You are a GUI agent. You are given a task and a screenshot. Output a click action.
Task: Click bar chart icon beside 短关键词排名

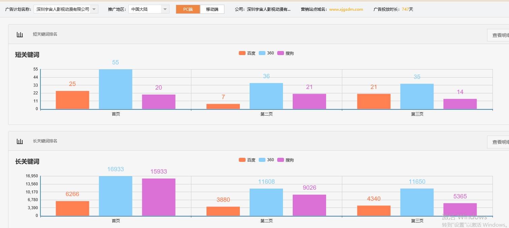pos(20,35)
